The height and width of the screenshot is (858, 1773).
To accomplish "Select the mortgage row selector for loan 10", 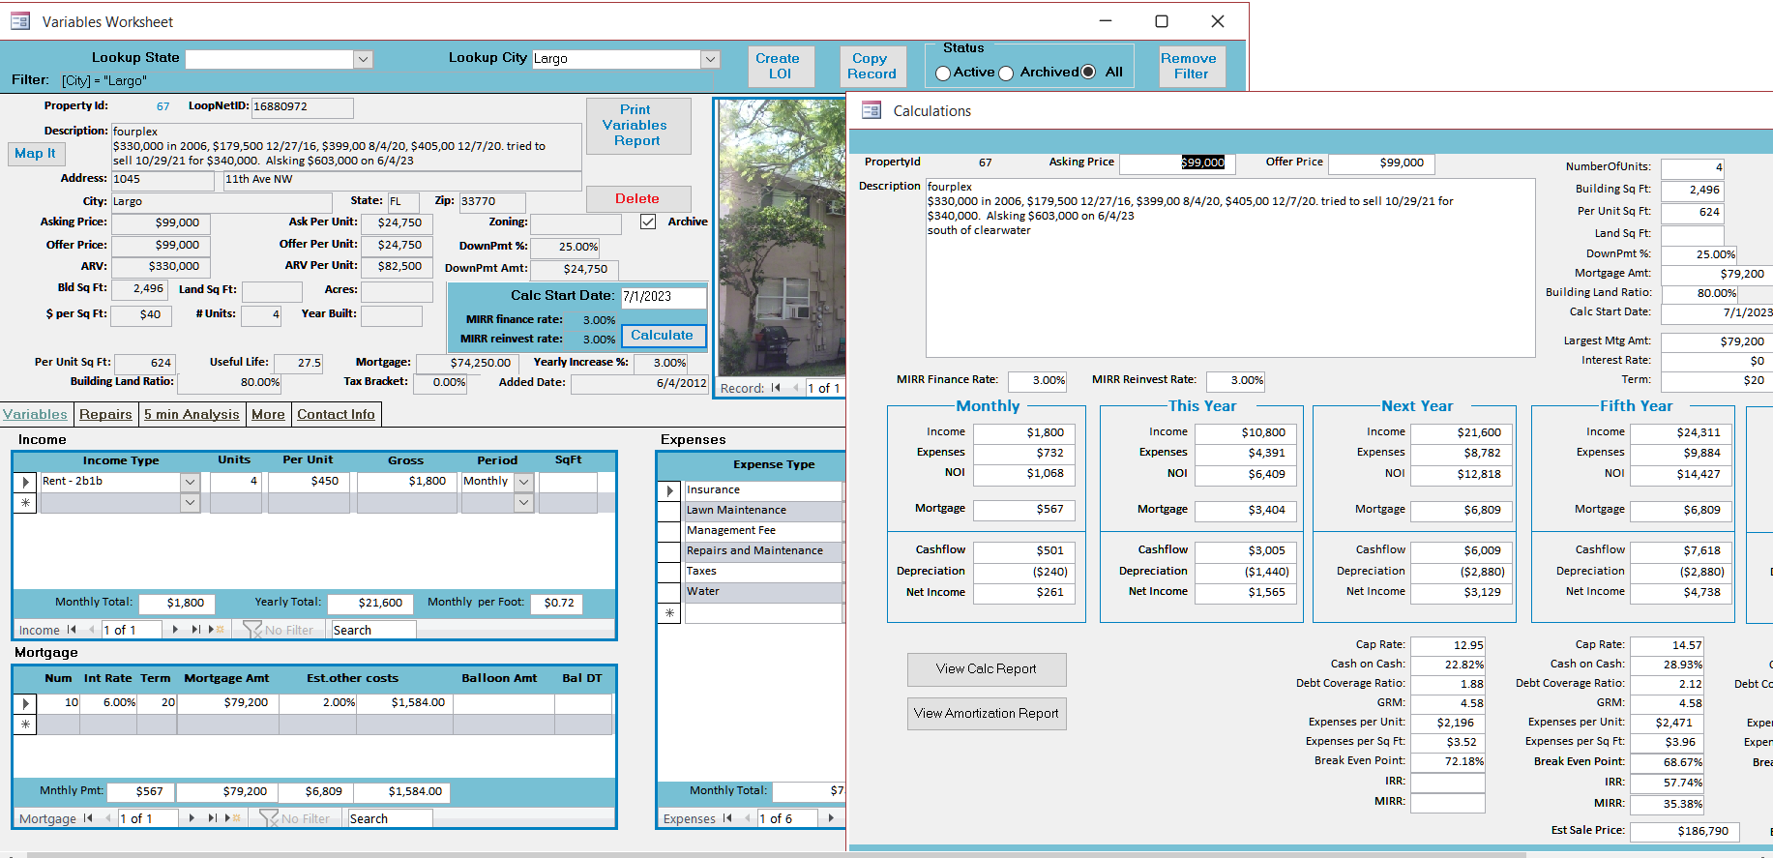I will coord(25,703).
